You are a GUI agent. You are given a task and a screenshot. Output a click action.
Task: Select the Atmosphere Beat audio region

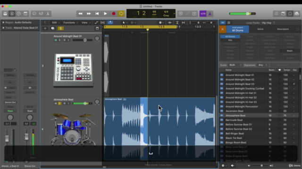coord(159,128)
